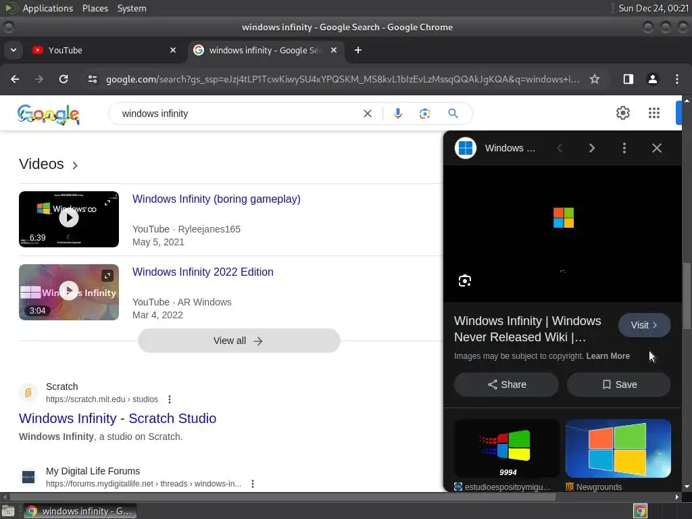The height and width of the screenshot is (519, 692).
Task: Close the windows infinity search tab
Action: [x=334, y=50]
